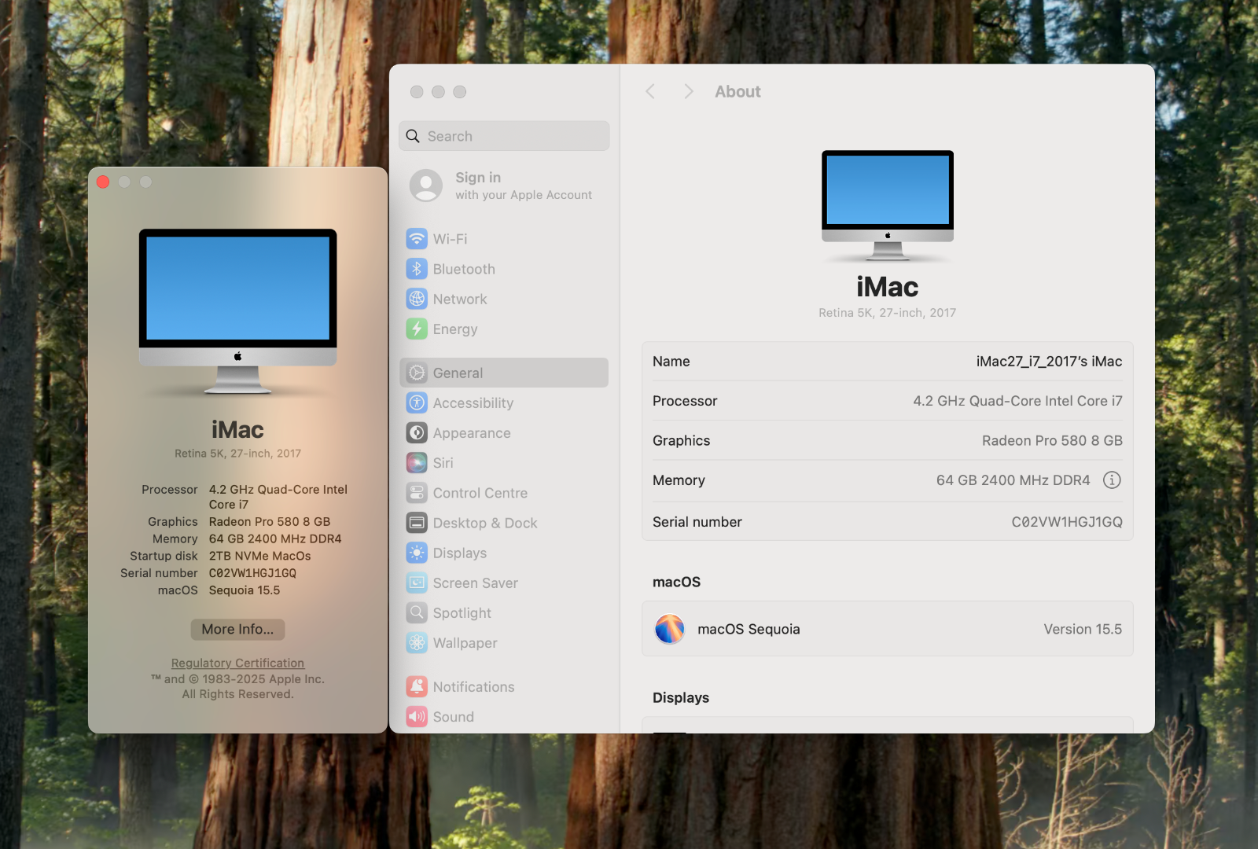The height and width of the screenshot is (849, 1258).
Task: Click the Bluetooth icon in the sidebar
Action: [x=417, y=269]
